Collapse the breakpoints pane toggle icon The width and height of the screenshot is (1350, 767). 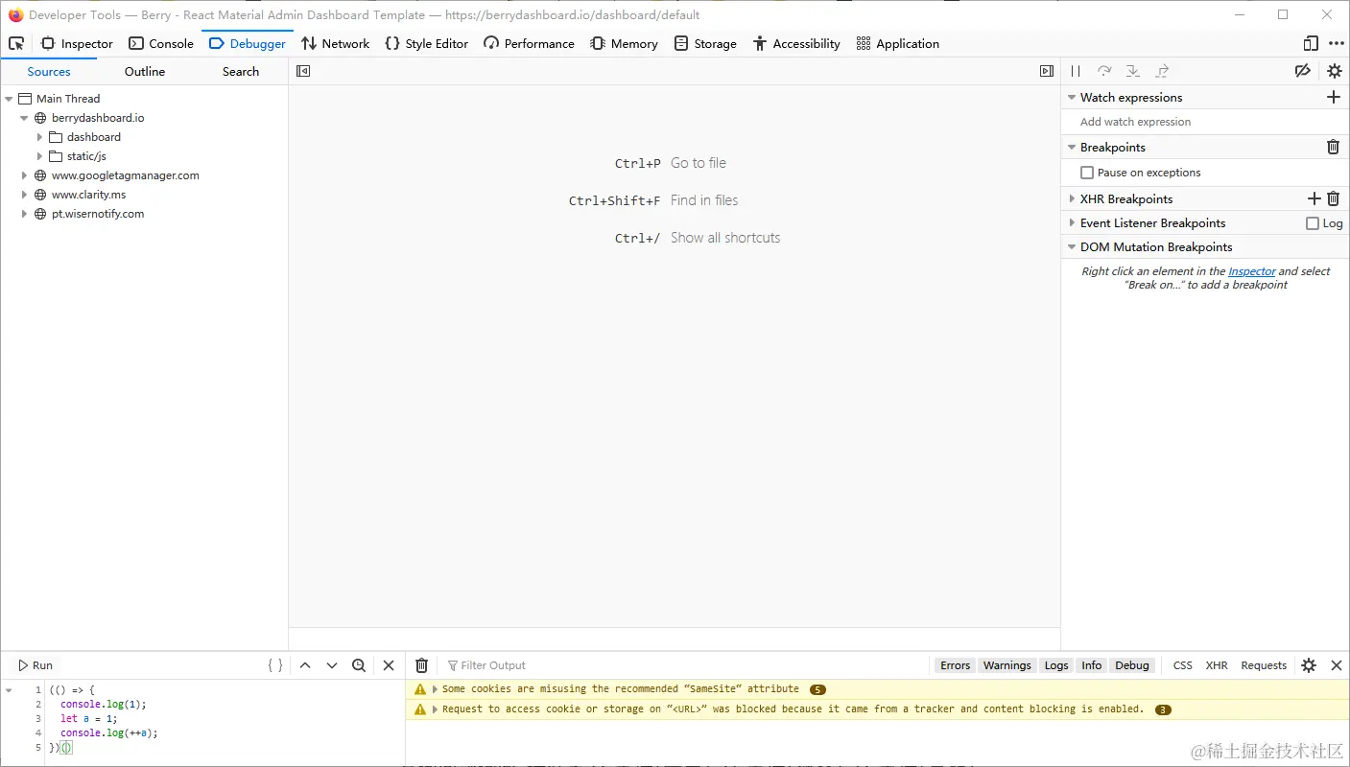[x=1047, y=71]
